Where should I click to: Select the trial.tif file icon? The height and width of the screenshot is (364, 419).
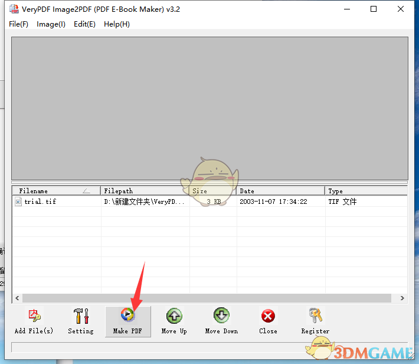coord(18,201)
